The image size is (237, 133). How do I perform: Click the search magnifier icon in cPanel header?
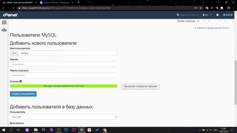click(x=178, y=15)
